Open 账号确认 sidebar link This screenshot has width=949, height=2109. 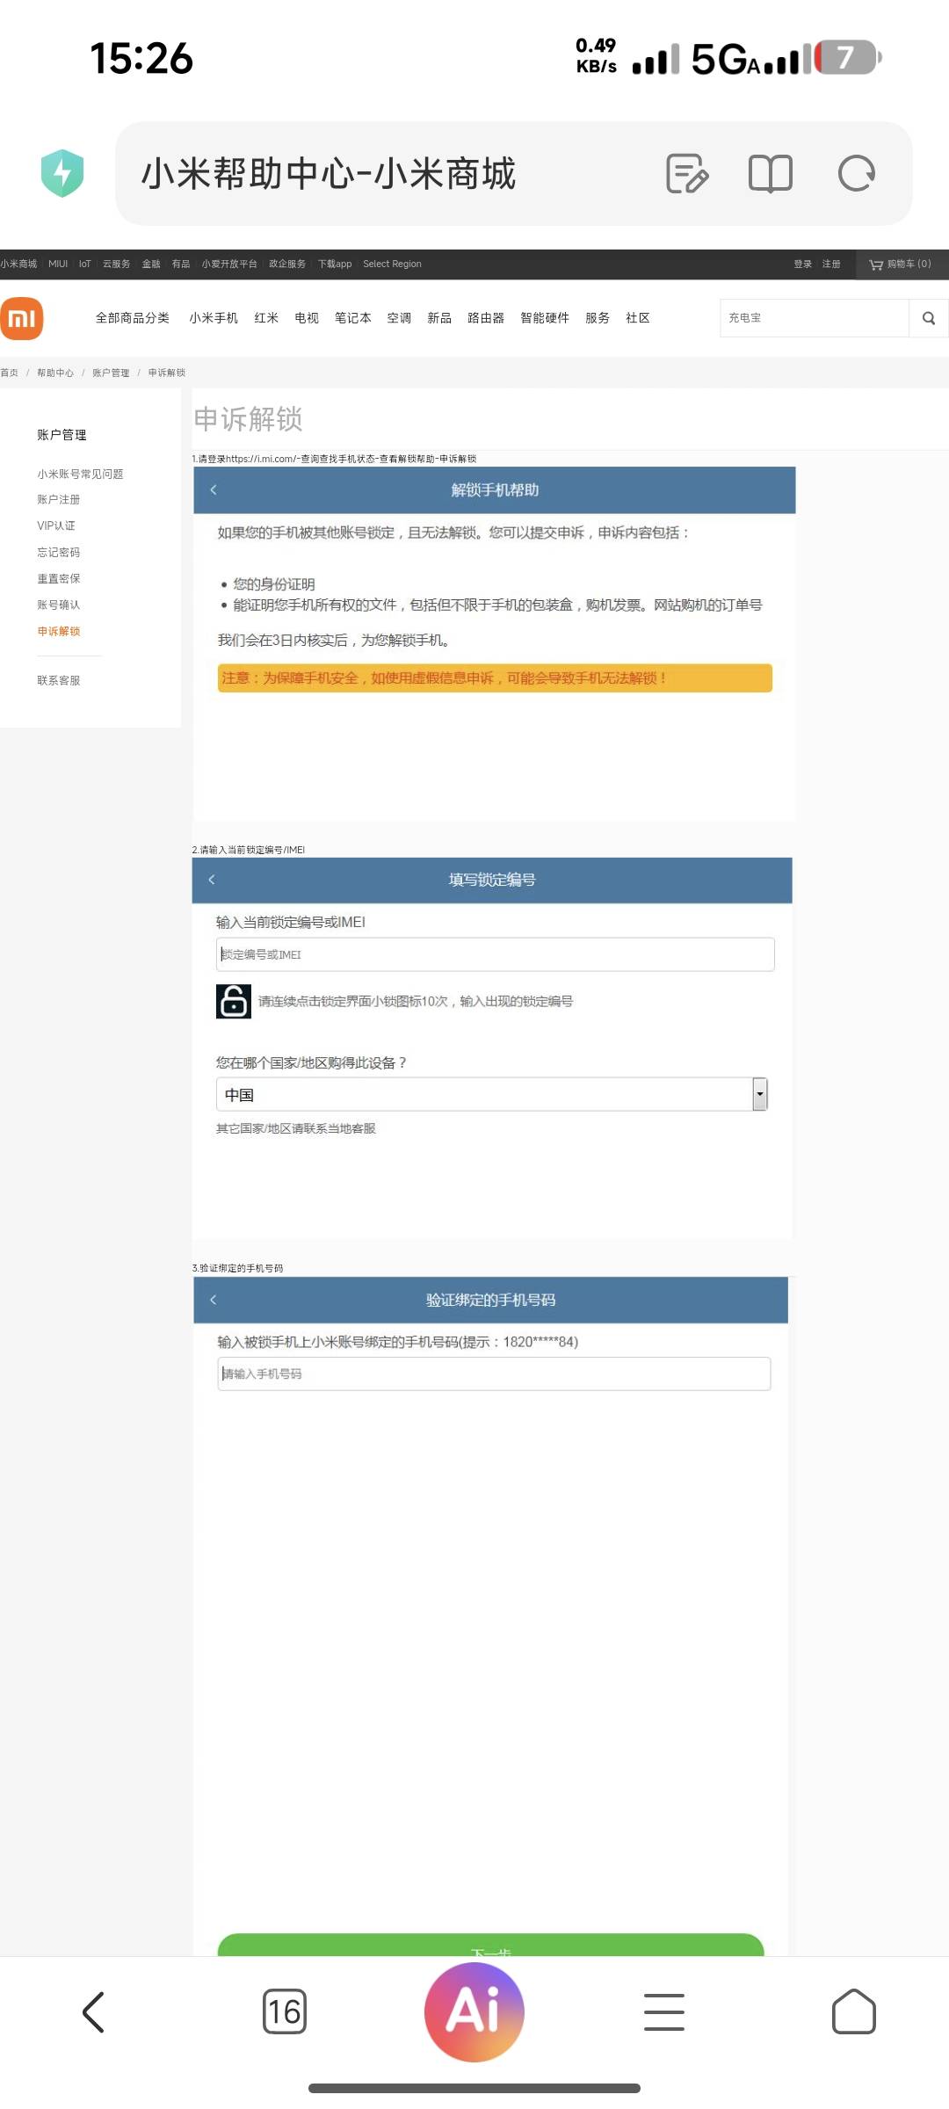pyautogui.click(x=59, y=605)
